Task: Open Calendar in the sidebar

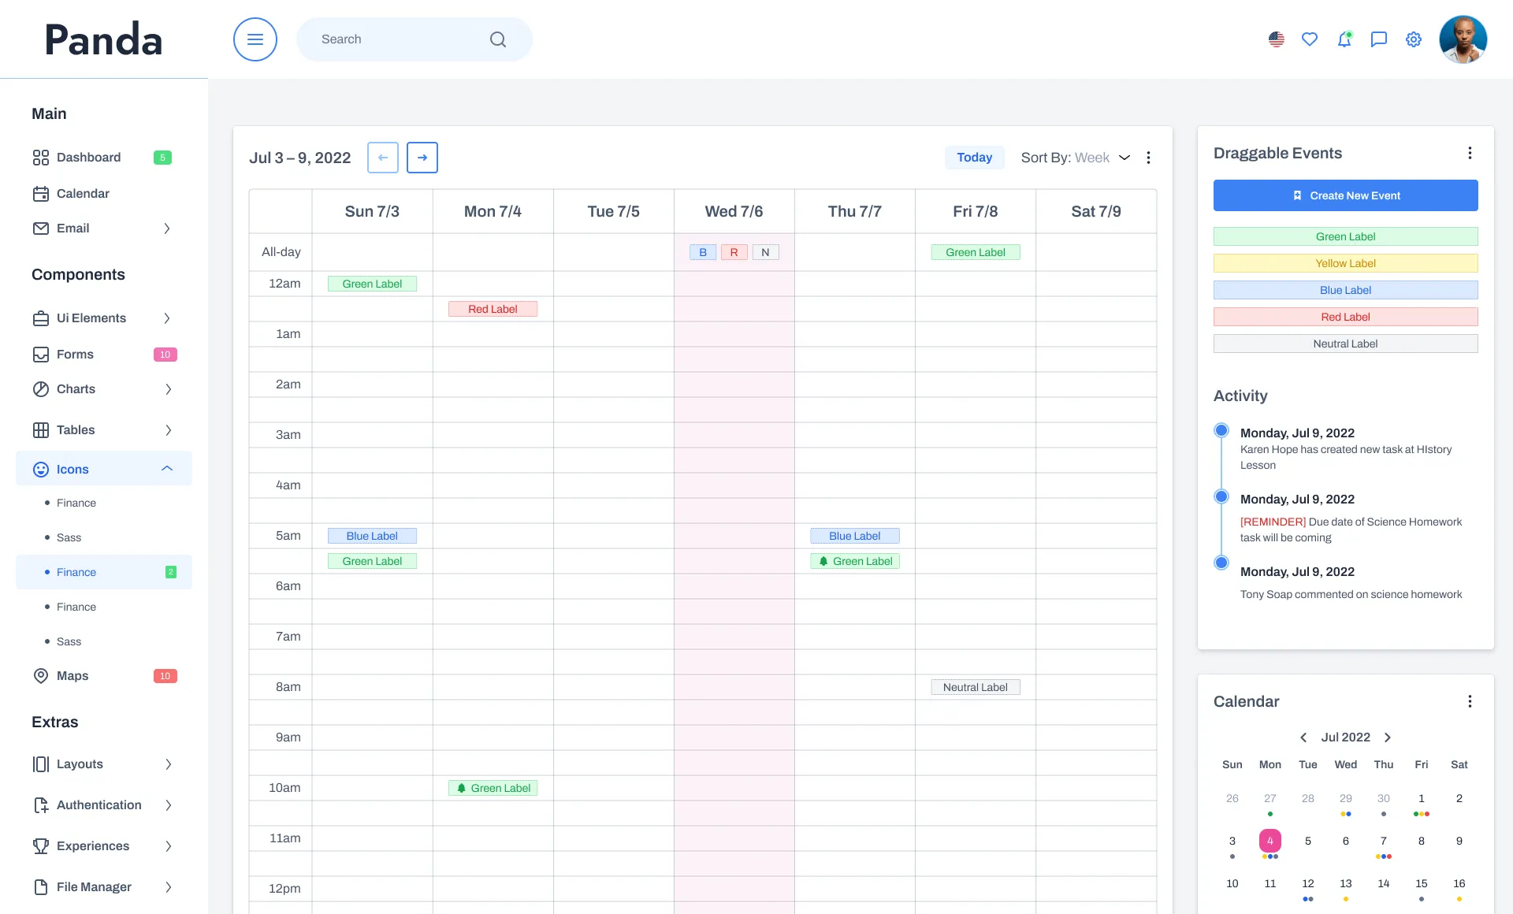Action: coord(83,194)
